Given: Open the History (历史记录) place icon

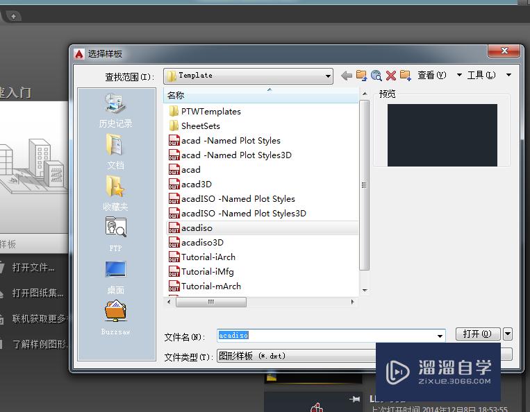Looking at the screenshot, I should [x=115, y=111].
